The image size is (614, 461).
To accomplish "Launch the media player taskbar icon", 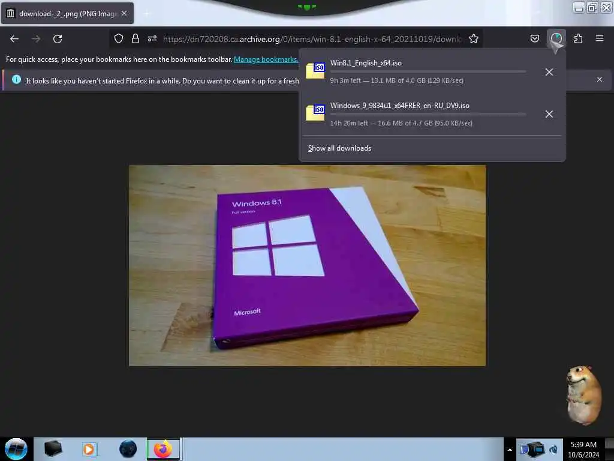I will coord(89,449).
